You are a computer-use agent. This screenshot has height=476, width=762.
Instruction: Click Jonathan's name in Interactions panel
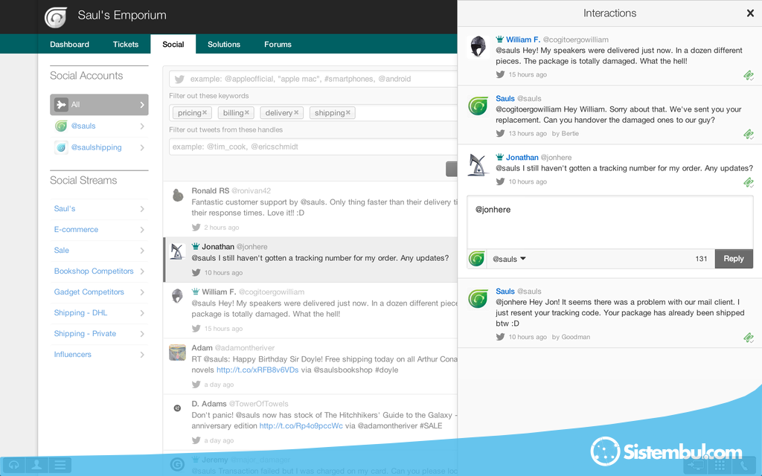coord(522,158)
